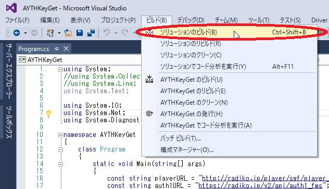This screenshot has height=189, width=329.
Task: Click the lightbulb quick actions icon
Action: tap(49, 114)
